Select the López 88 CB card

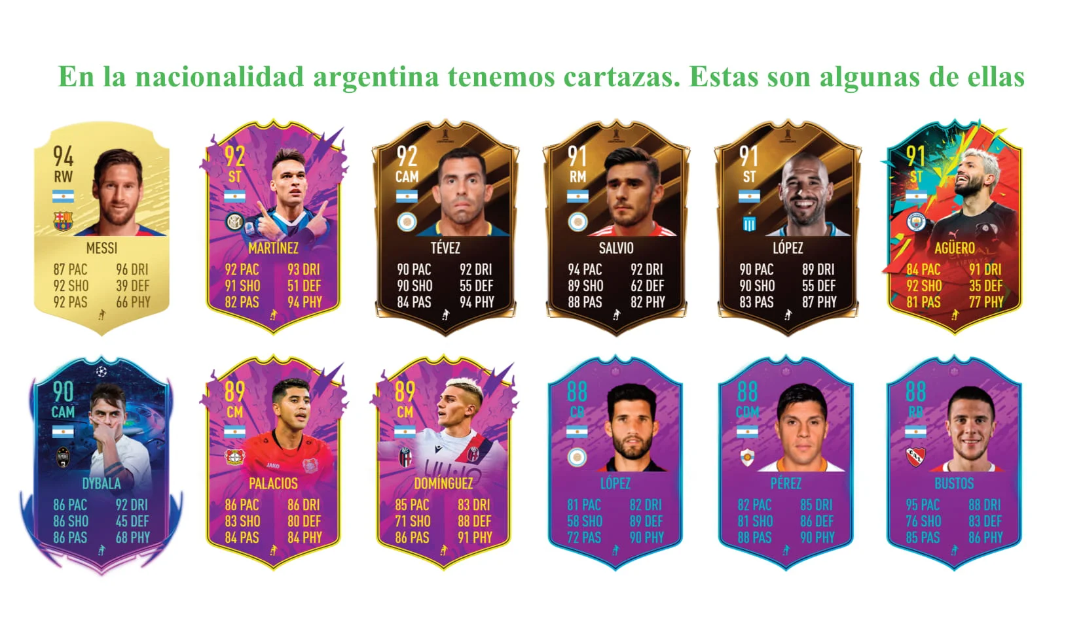click(615, 463)
